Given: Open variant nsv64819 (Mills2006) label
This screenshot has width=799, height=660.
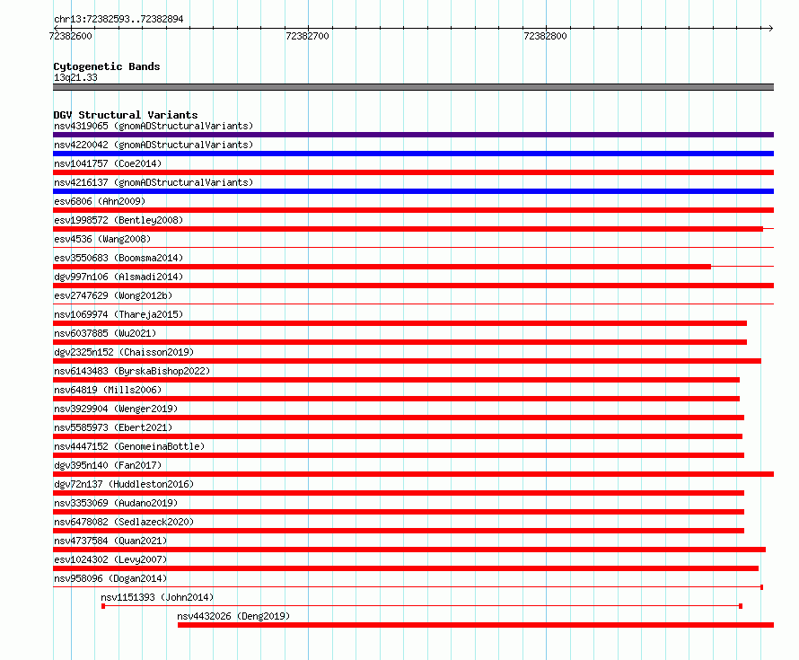Looking at the screenshot, I should [108, 390].
